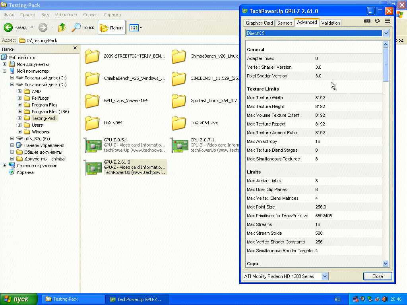This screenshot has width=407, height=305.
Task: Select the GPU-Z.0.5.4 executable icon
Action: tap(93, 145)
